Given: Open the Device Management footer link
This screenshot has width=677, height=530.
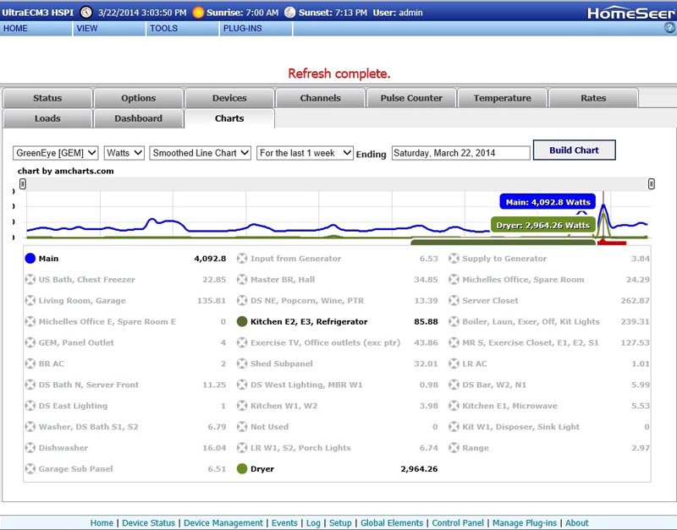Looking at the screenshot, I should (223, 522).
